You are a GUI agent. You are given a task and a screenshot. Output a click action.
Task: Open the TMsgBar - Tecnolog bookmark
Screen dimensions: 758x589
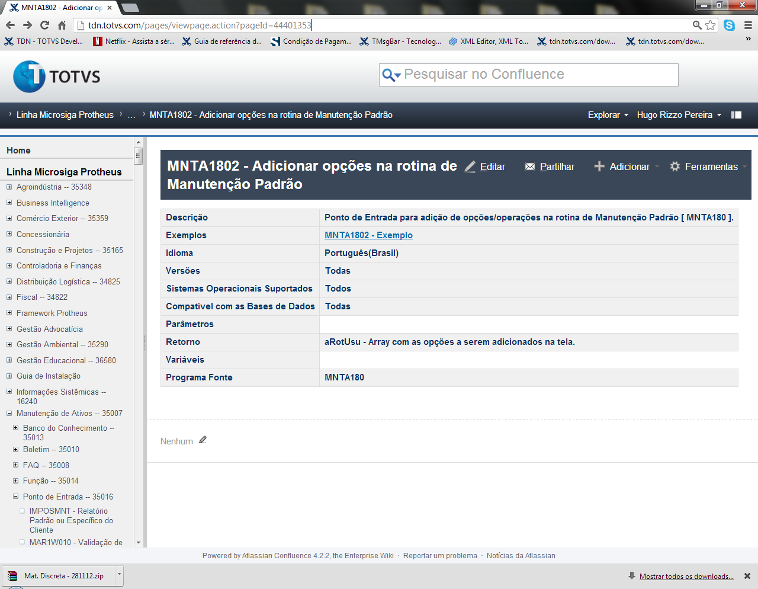click(400, 41)
